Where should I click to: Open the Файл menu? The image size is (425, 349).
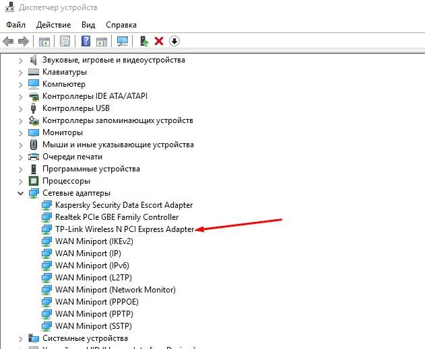pos(15,25)
